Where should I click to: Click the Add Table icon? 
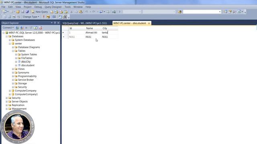click(x=60, y=17)
